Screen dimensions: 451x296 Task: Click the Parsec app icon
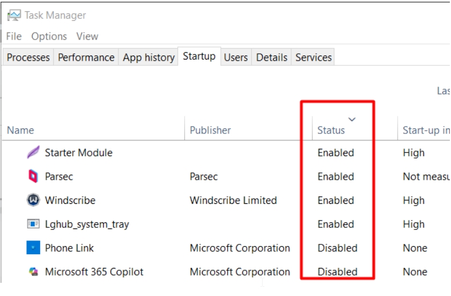point(33,177)
